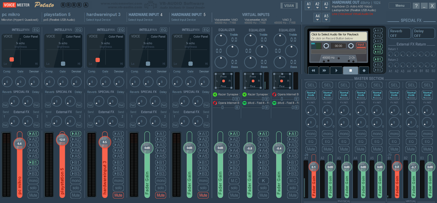Unmute the hardwareinput 3 strip
The image size is (437, 203).
pyautogui.click(x=118, y=195)
